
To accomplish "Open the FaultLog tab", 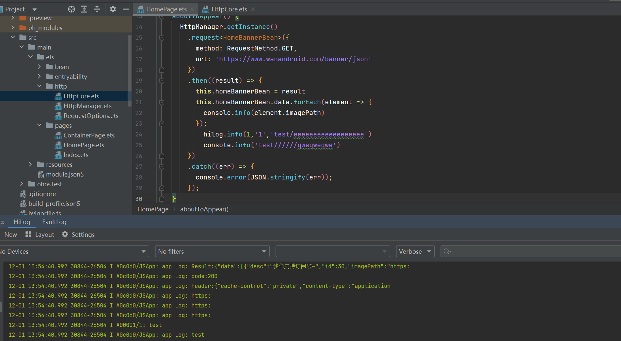I will [x=54, y=222].
